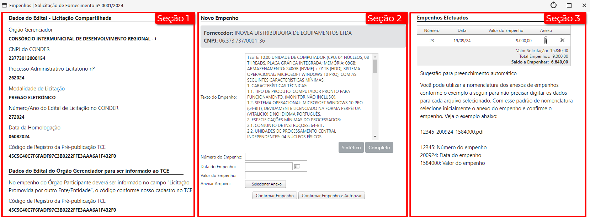Open the paperclip attachment of empenho 23
Image resolution: width=590 pixels, height=217 pixels.
coord(546,40)
